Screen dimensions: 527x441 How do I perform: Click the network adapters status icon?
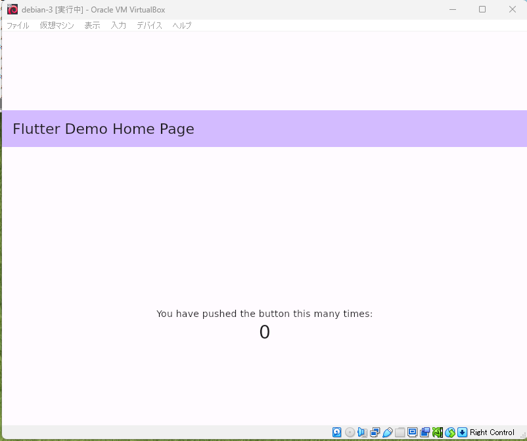[x=375, y=432]
